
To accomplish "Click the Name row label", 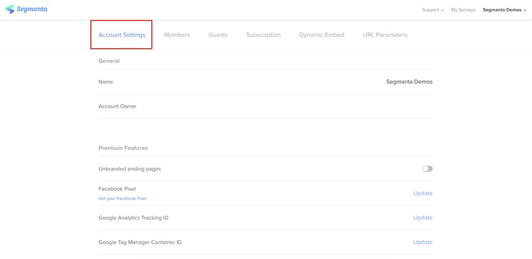I will click(106, 82).
